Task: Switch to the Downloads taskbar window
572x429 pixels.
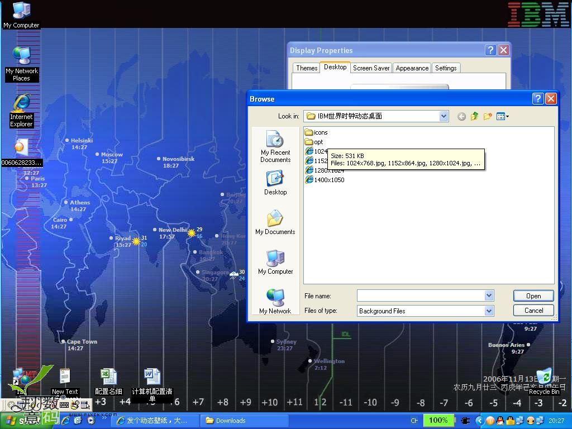Action: pyautogui.click(x=245, y=421)
